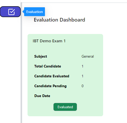Screen dimensions: 127x123
Task: Click the Candidate Pending label
Action: tap(50, 86)
